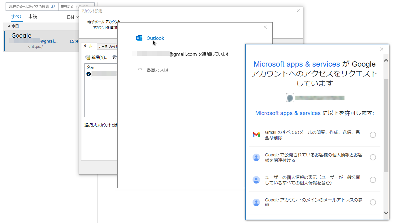394x223 pixels.
Task: Click the Google consent scrollbar down arrow
Action: tap(386, 213)
